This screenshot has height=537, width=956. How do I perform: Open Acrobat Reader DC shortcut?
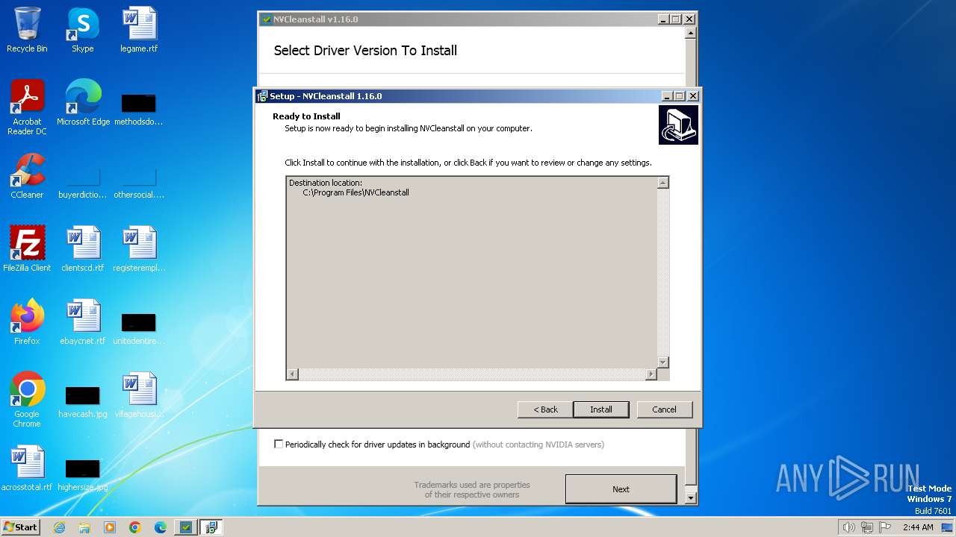[27, 107]
